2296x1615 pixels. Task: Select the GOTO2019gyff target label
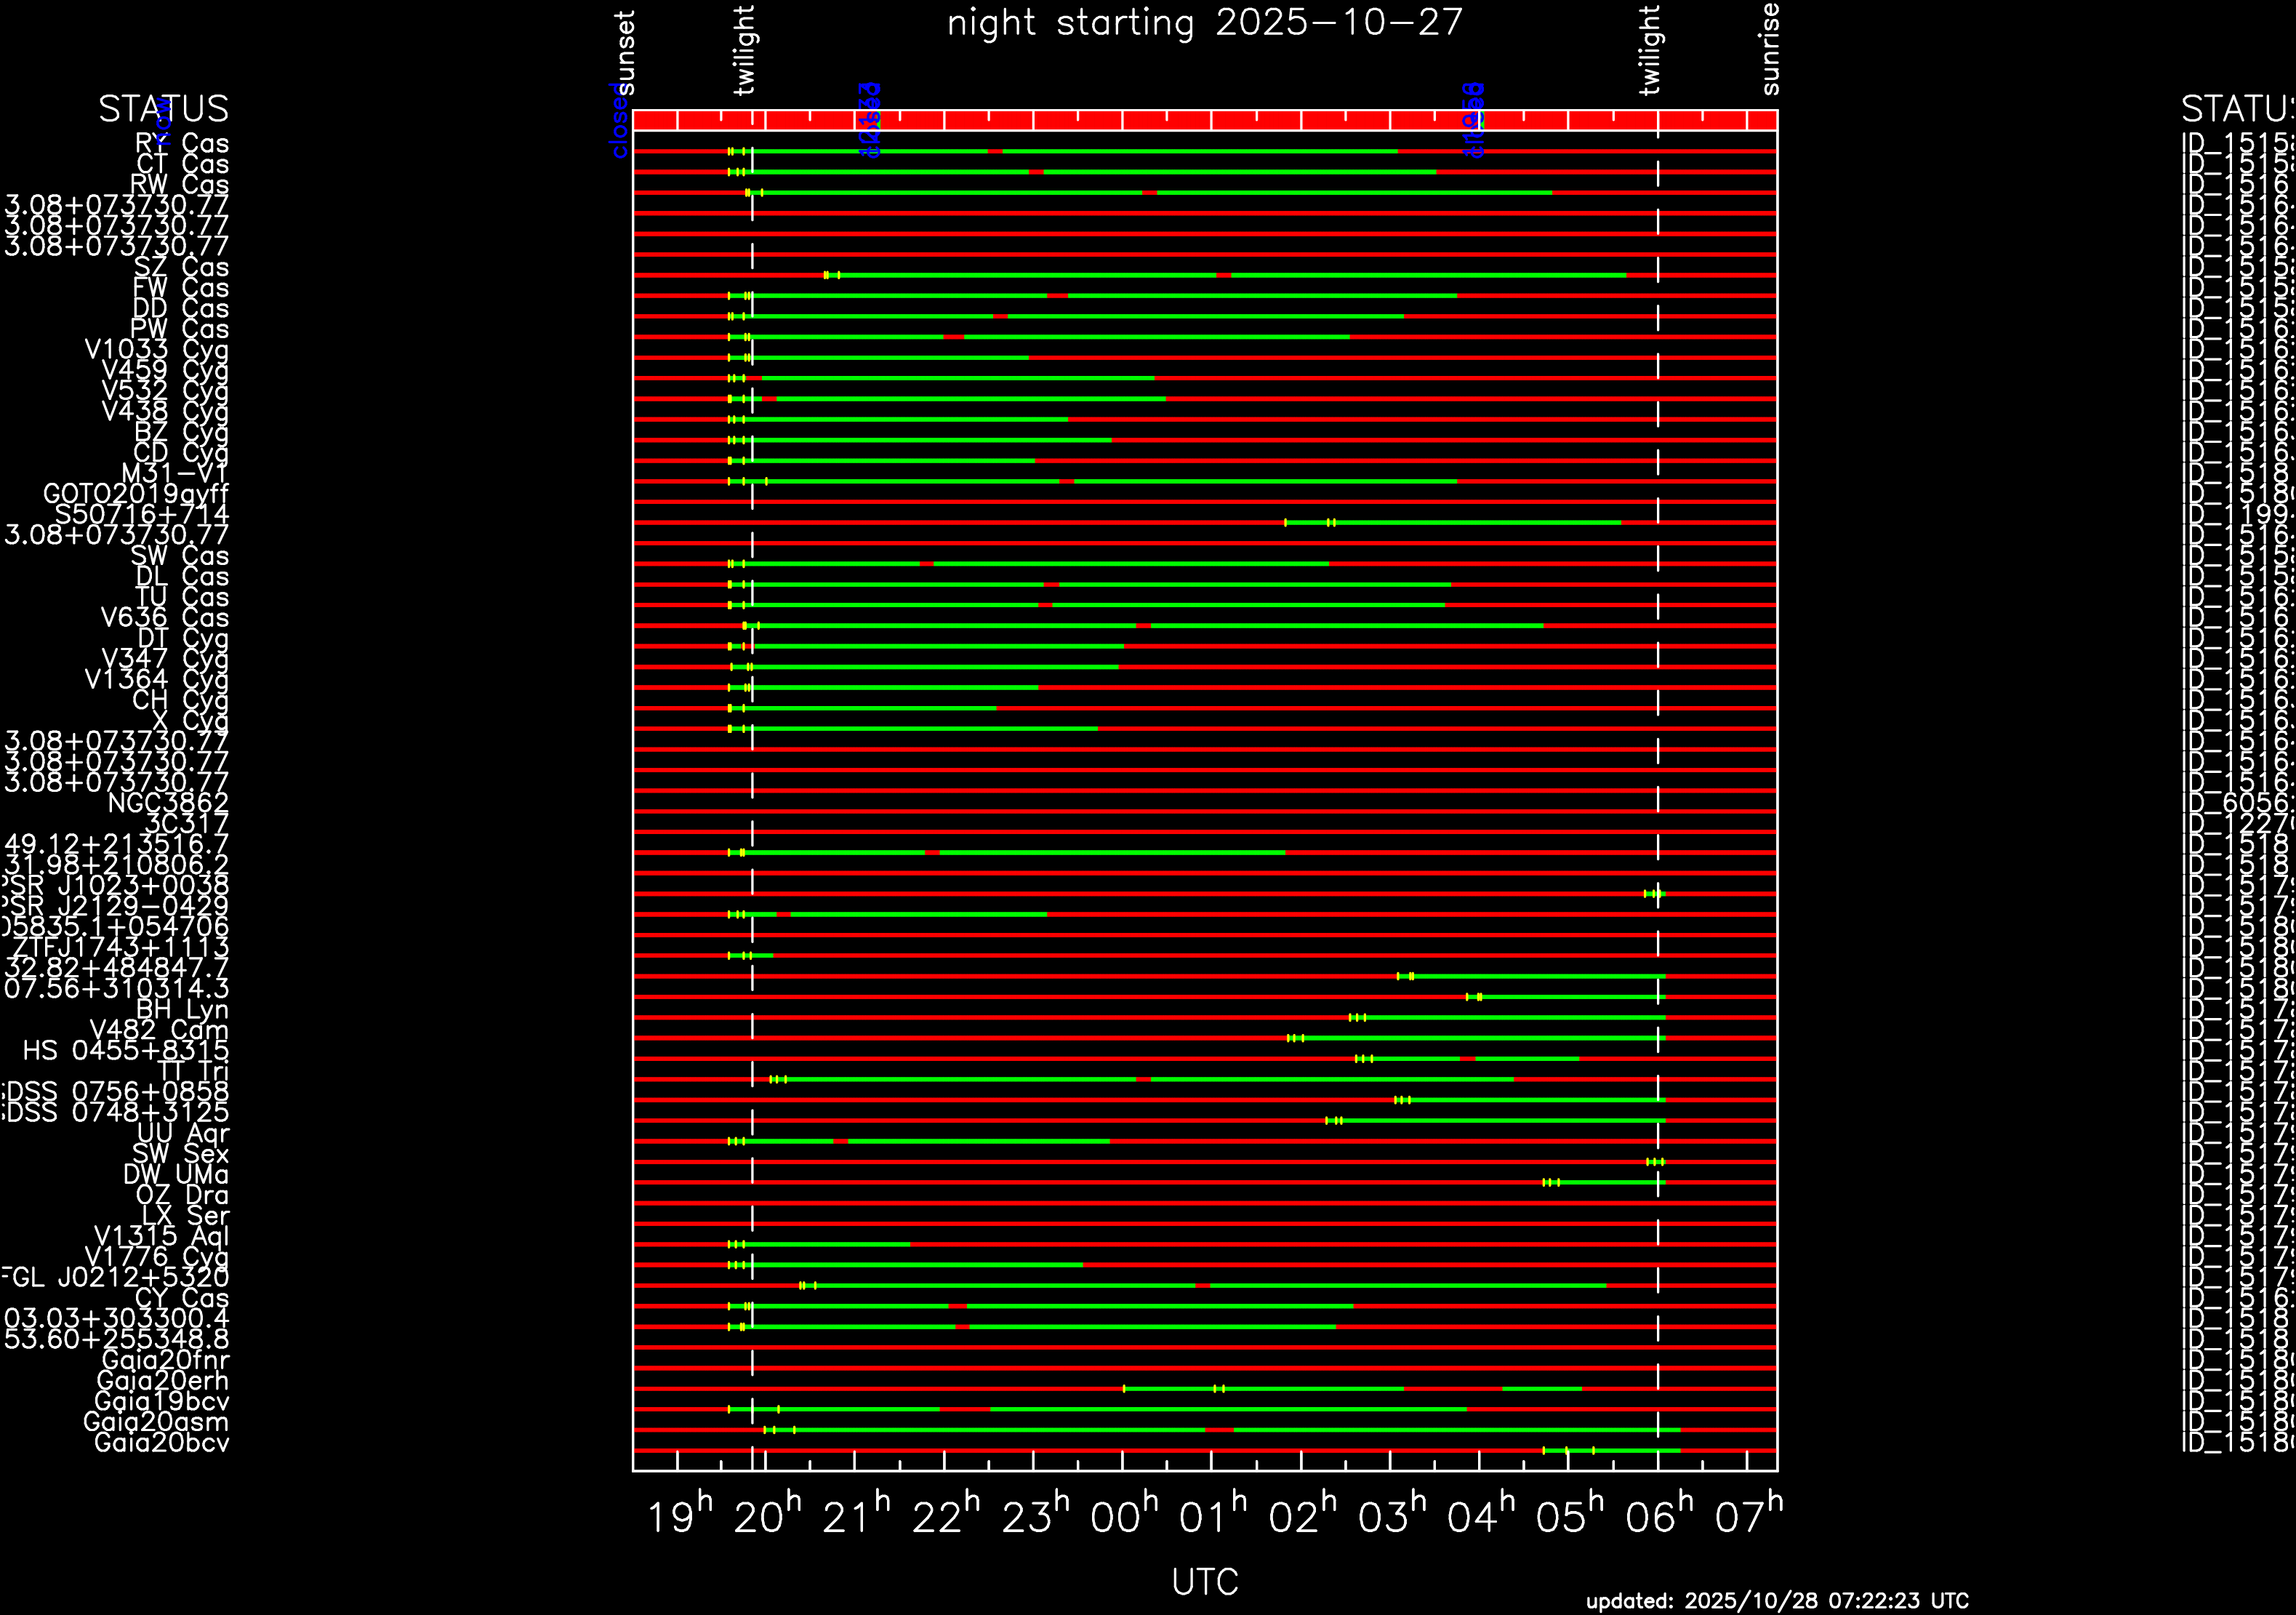[136, 494]
